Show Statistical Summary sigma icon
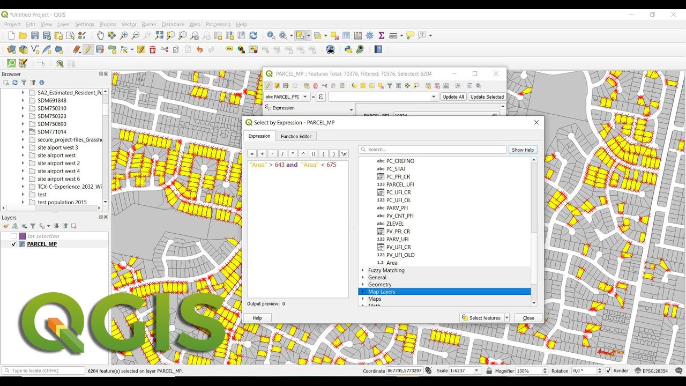 (382, 35)
